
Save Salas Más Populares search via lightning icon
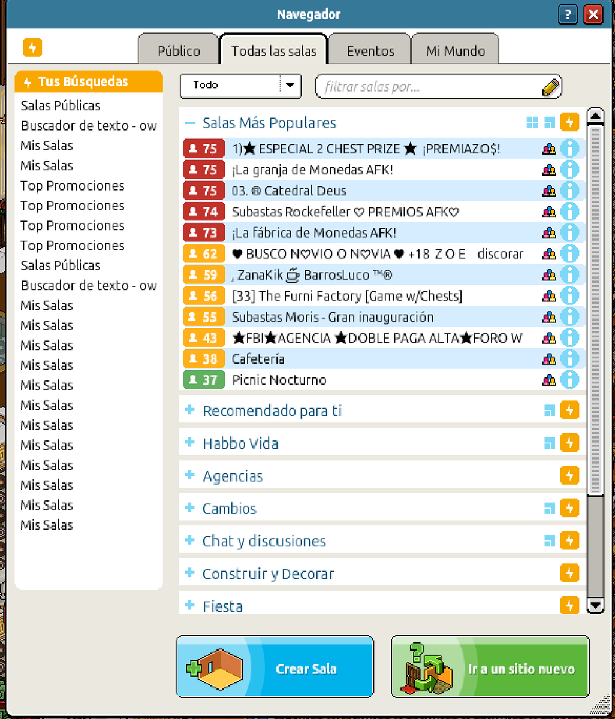tap(569, 123)
